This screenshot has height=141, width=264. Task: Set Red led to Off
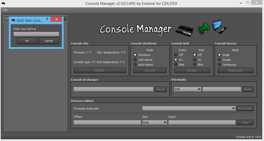tap(195, 55)
